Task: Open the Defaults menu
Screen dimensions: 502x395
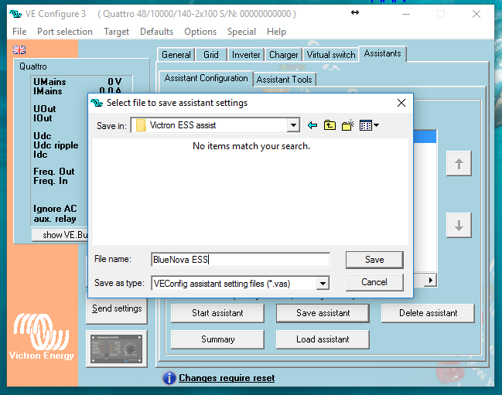Action: click(156, 32)
